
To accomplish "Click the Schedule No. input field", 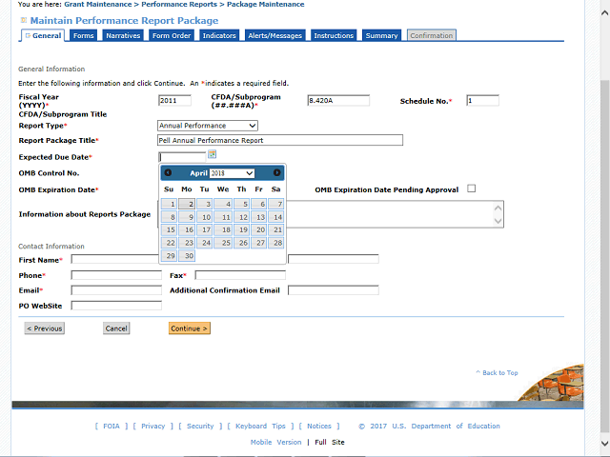I will tap(483, 100).
